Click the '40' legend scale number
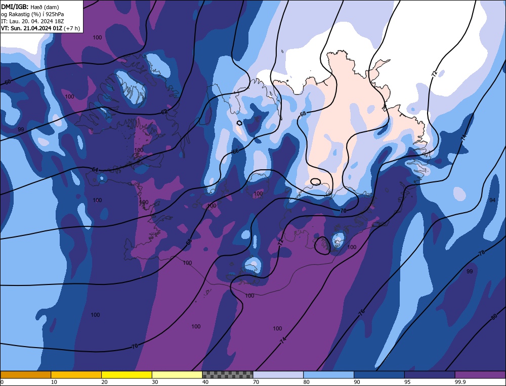 click(205, 382)
